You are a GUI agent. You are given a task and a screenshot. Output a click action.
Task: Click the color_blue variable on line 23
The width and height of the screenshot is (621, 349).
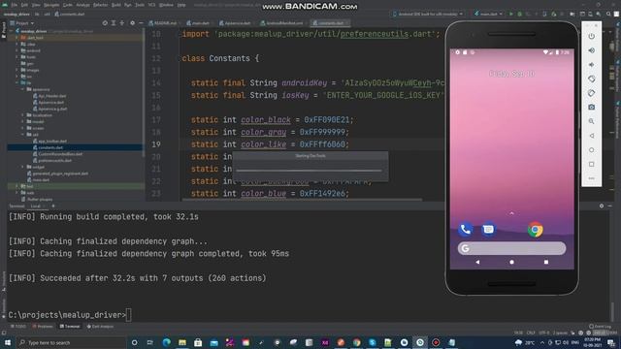tap(263, 193)
